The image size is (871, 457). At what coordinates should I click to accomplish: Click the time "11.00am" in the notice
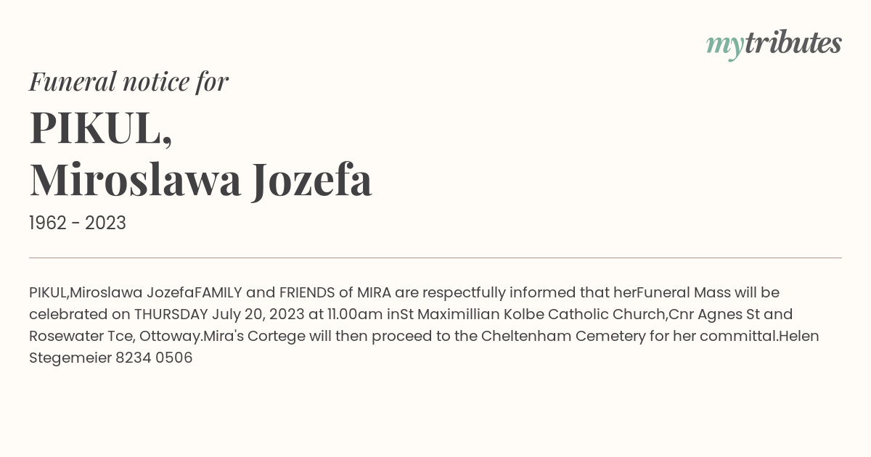pyautogui.click(x=354, y=314)
